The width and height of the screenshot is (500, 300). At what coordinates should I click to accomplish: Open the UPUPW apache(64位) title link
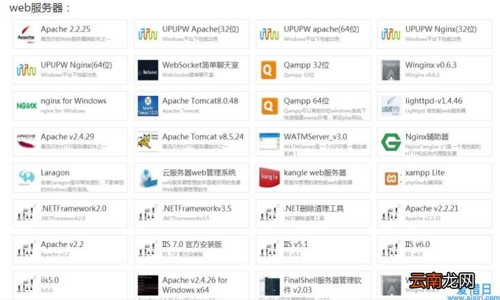pos(321,29)
